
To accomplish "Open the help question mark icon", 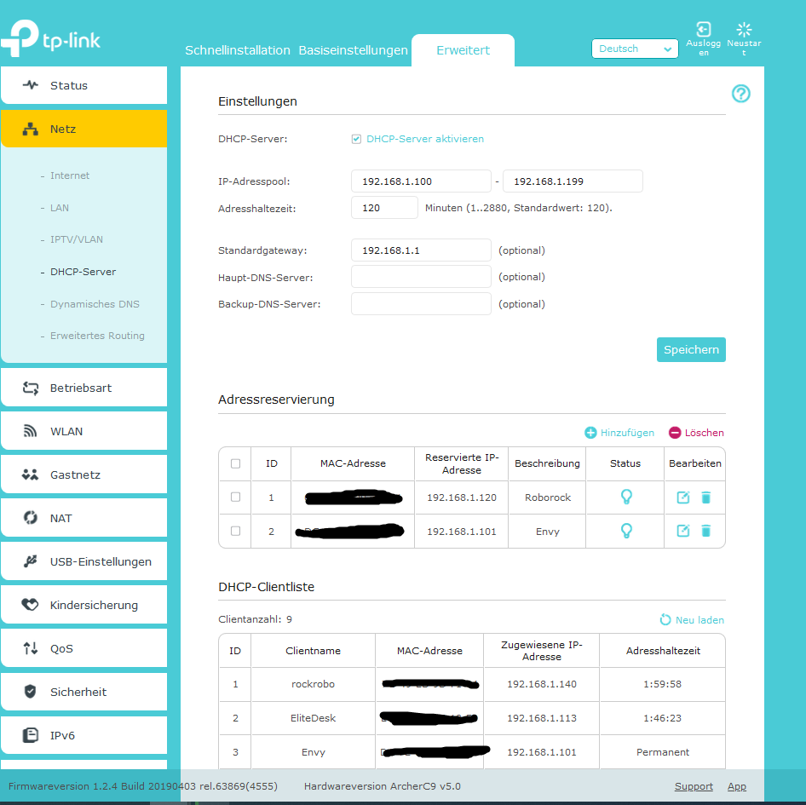I will [x=740, y=94].
